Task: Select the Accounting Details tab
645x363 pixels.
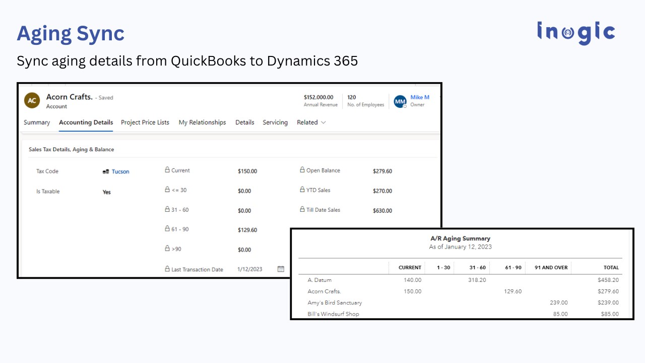Action: click(86, 123)
